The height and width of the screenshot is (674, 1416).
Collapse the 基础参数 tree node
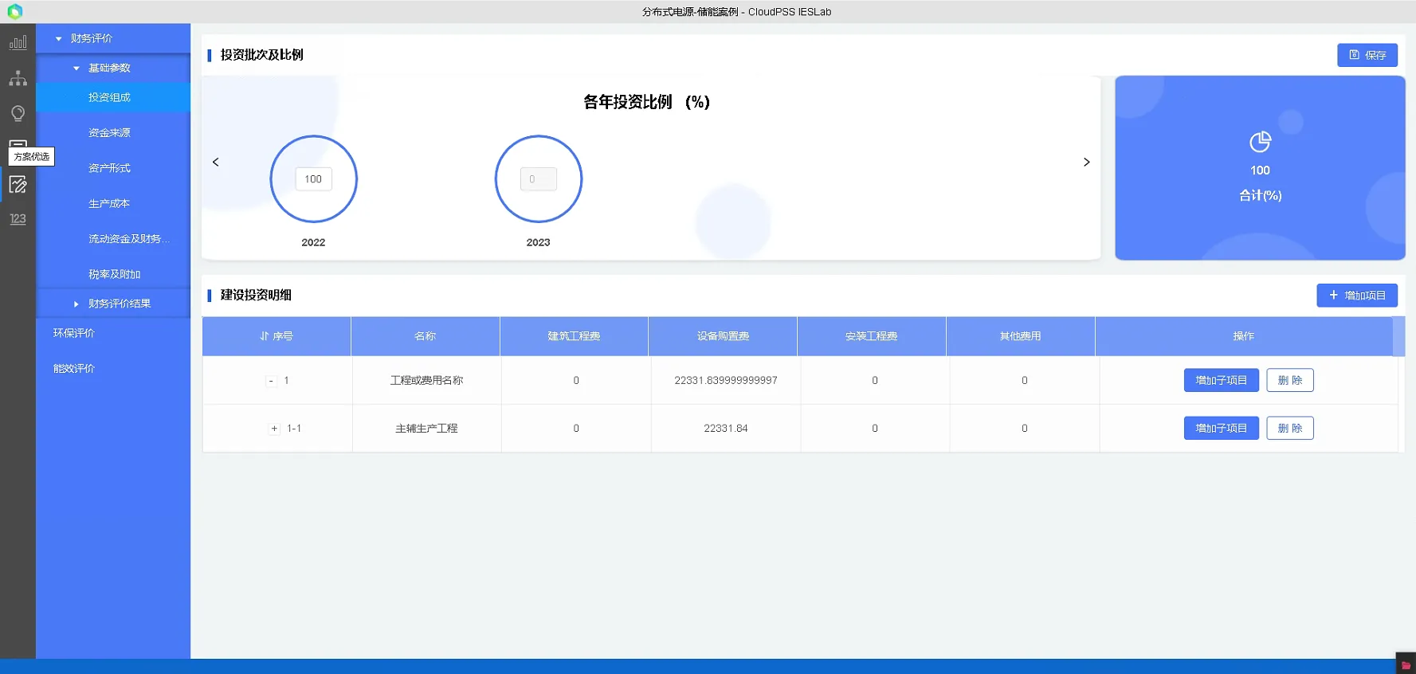coord(76,68)
